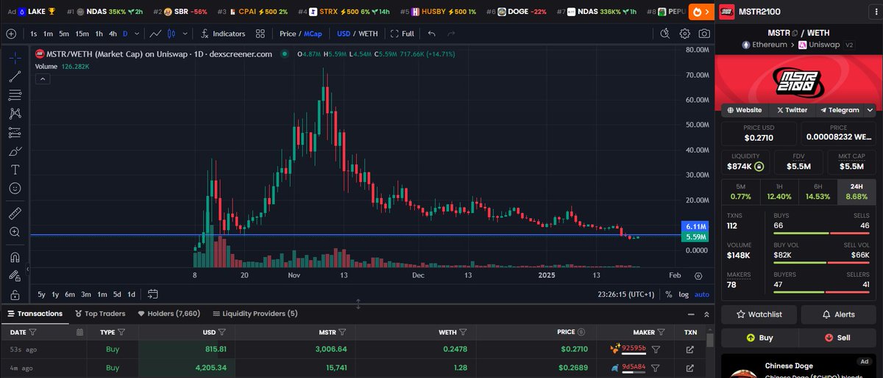883x378 pixels.
Task: Filter by maker 92595b
Action: tap(656, 349)
